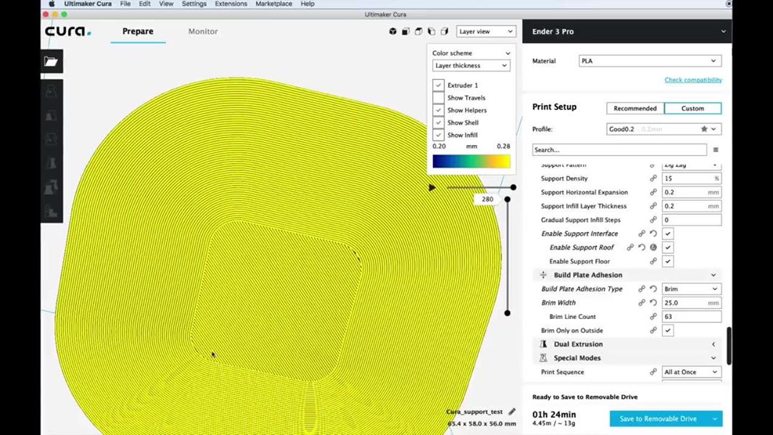Open the Extensions menu
Image resolution: width=773 pixels, height=435 pixels.
click(231, 4)
